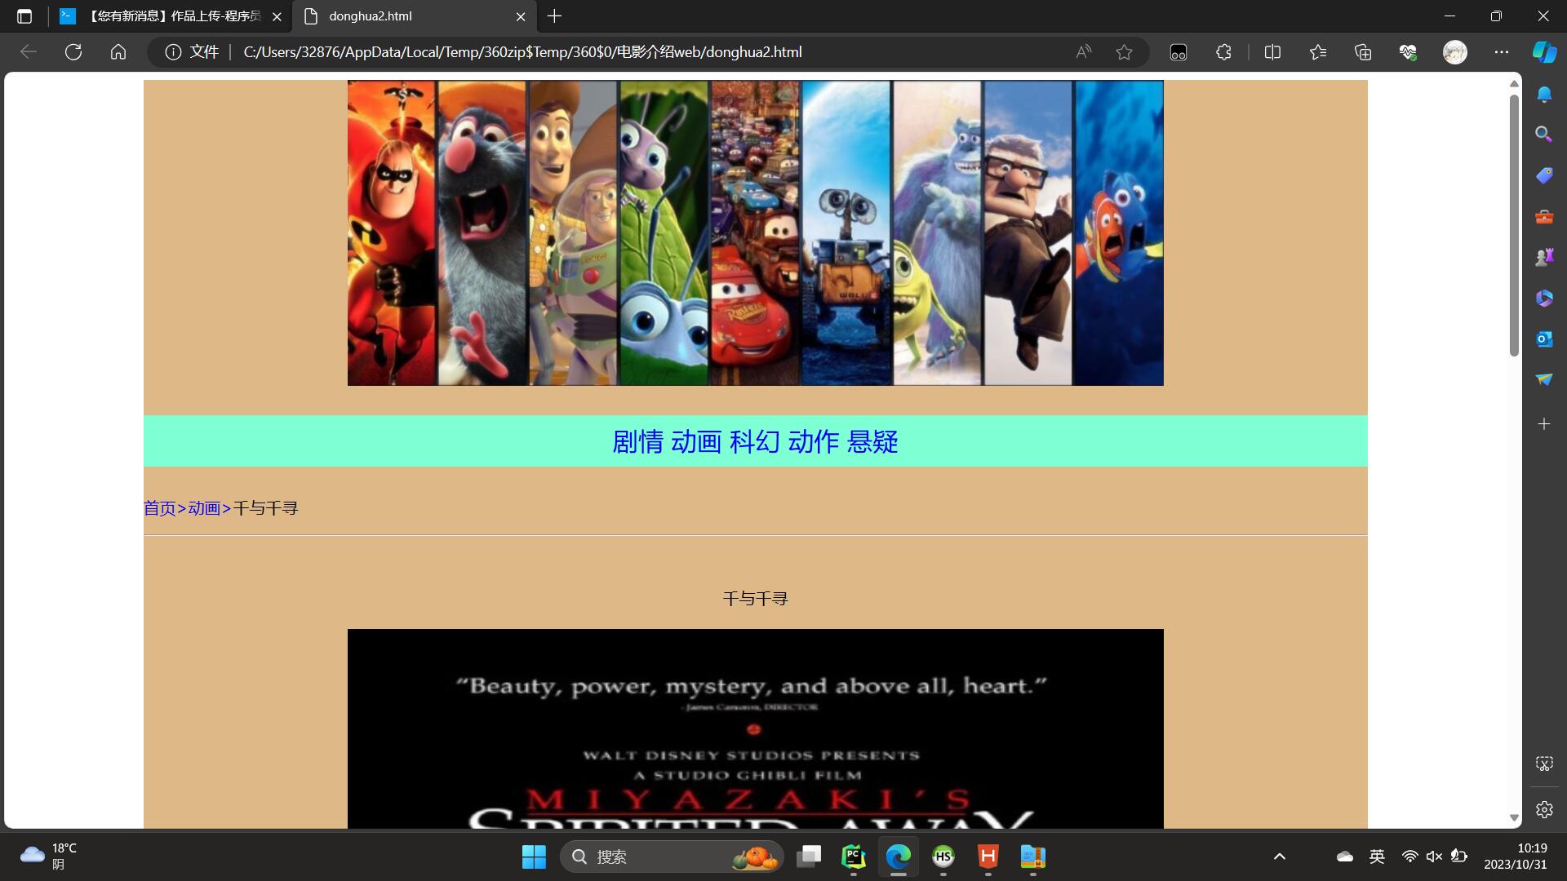Click the taskbar 搜索 box

pos(672,857)
